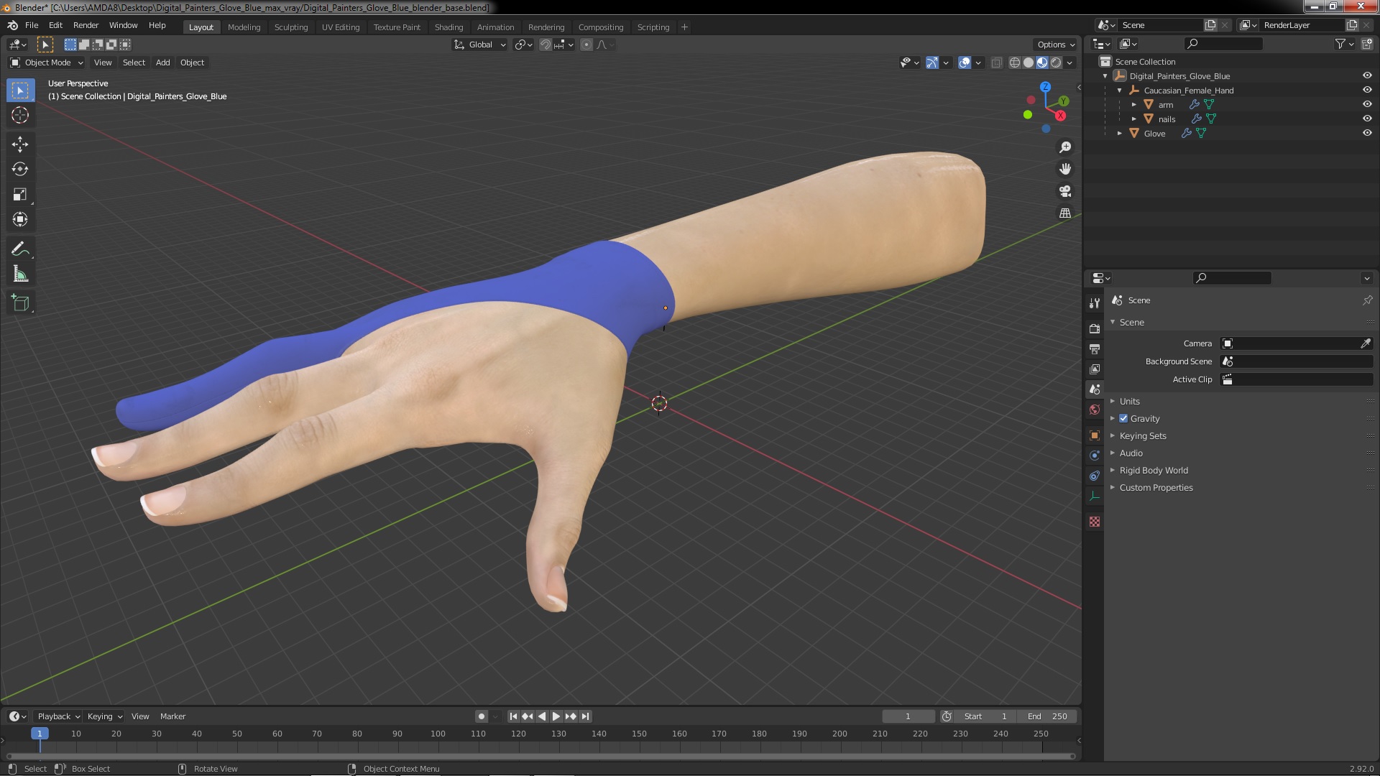
Task: Open the Physics properties tab
Action: [x=1094, y=456]
